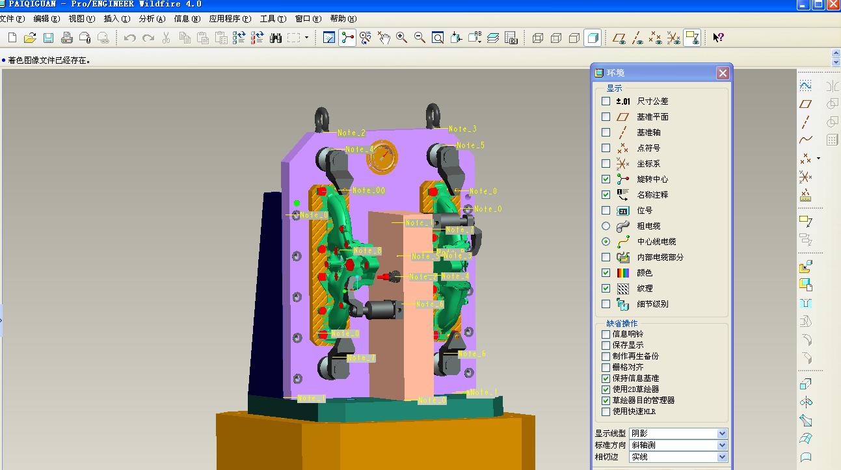Switch to Wireframe display icon
The height and width of the screenshot is (470, 841).
click(538, 38)
